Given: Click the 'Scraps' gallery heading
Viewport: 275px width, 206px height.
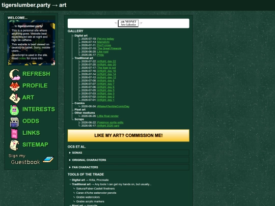Looking at the screenshot, I should (x=79, y=120).
